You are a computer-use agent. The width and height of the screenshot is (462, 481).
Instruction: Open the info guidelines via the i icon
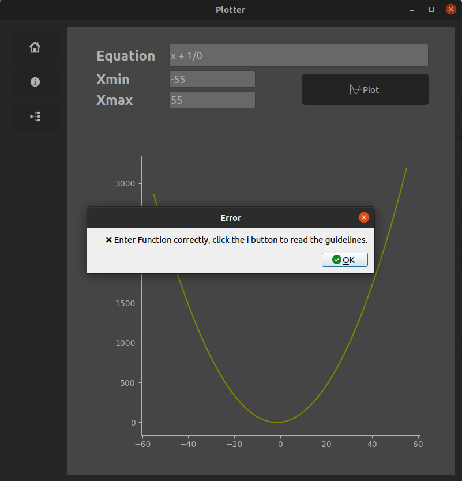[x=35, y=82]
